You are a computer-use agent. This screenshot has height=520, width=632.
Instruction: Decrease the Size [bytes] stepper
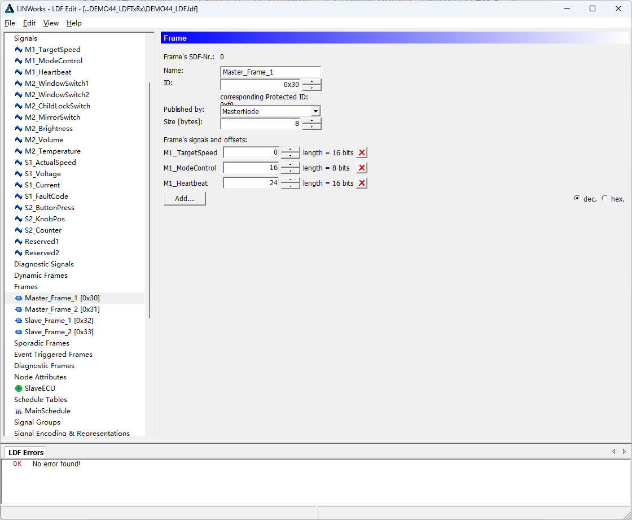(311, 126)
